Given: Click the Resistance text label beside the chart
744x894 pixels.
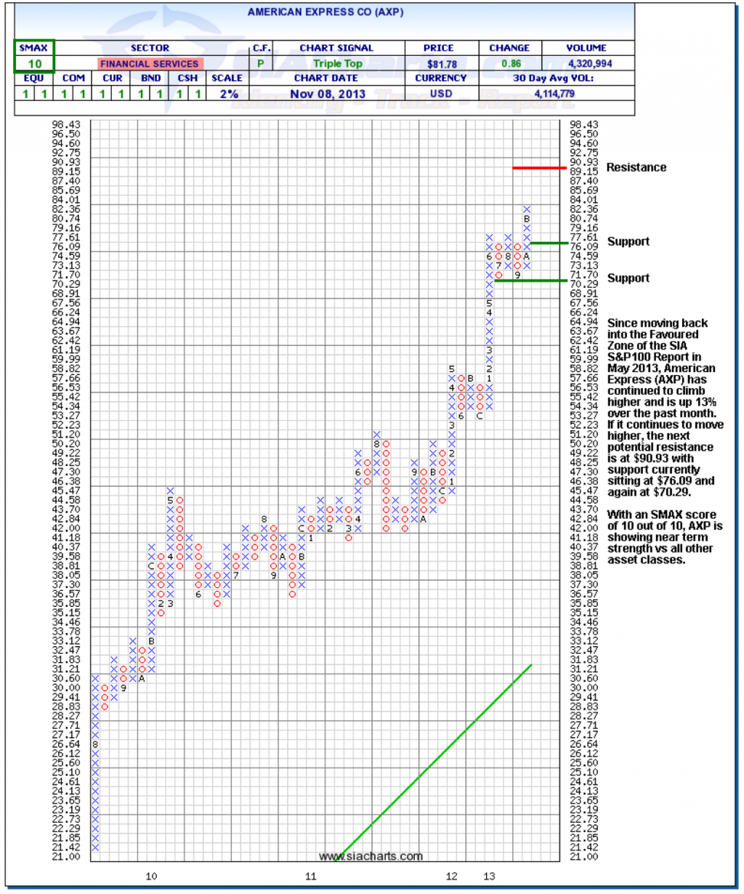Looking at the screenshot, I should (636, 167).
